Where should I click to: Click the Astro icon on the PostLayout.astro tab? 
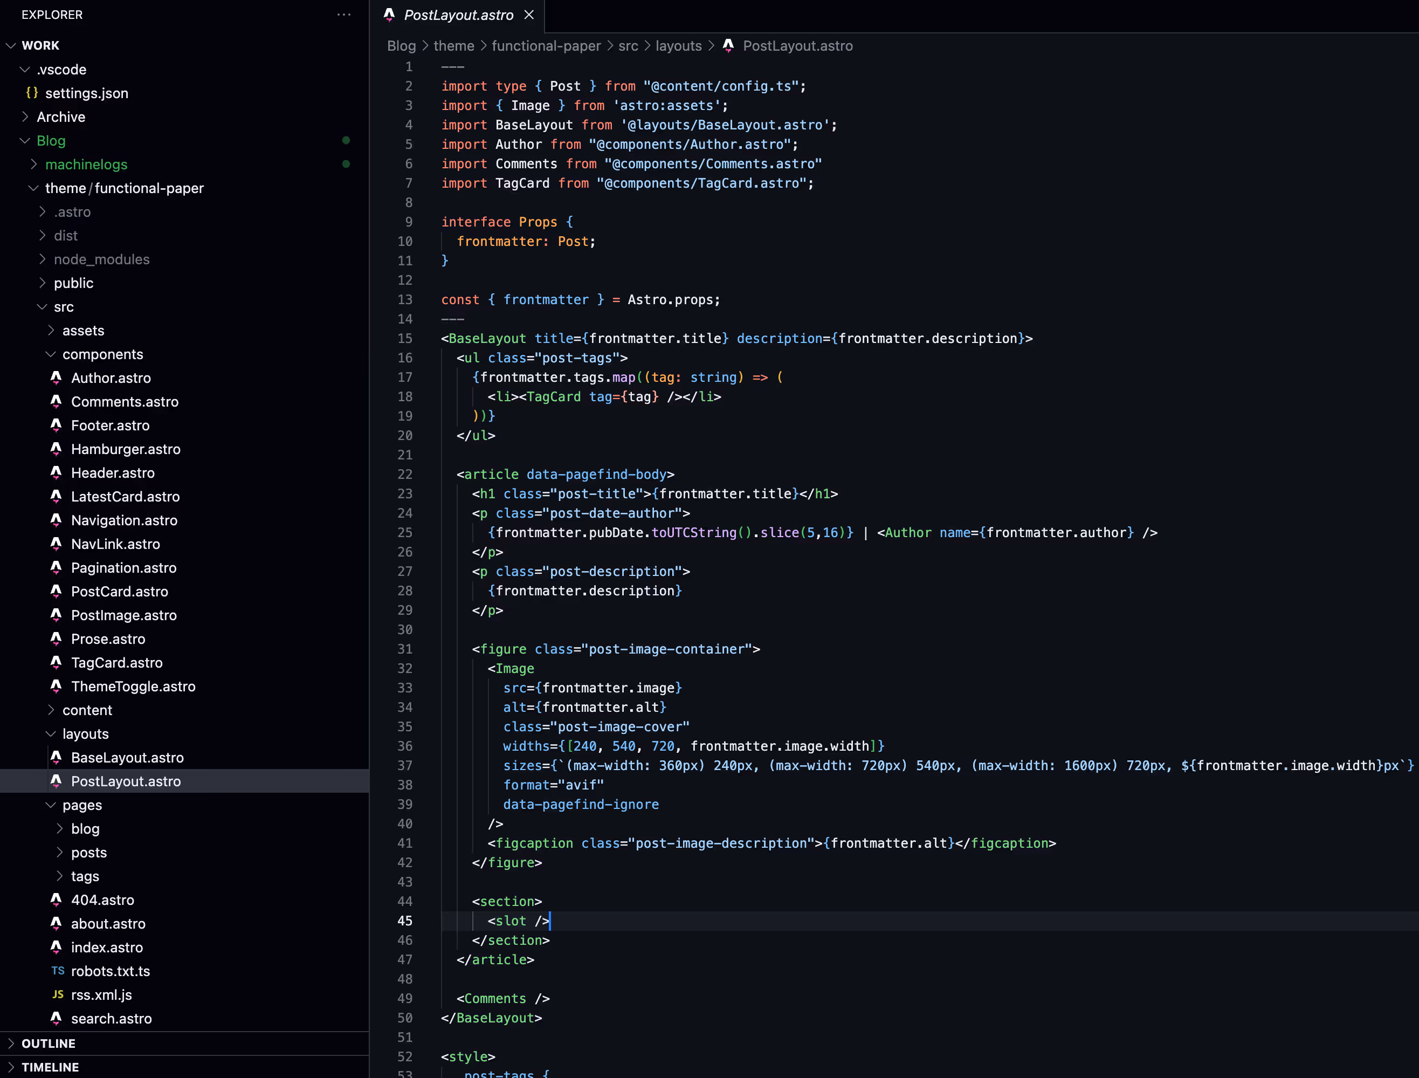point(389,15)
